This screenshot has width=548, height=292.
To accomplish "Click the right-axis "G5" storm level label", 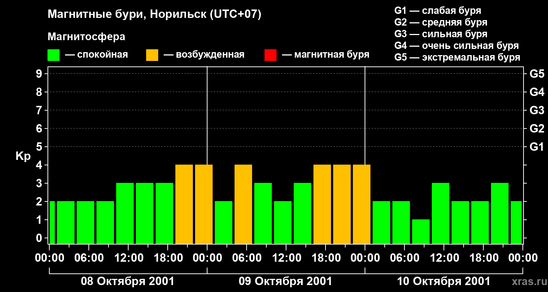I will [537, 74].
